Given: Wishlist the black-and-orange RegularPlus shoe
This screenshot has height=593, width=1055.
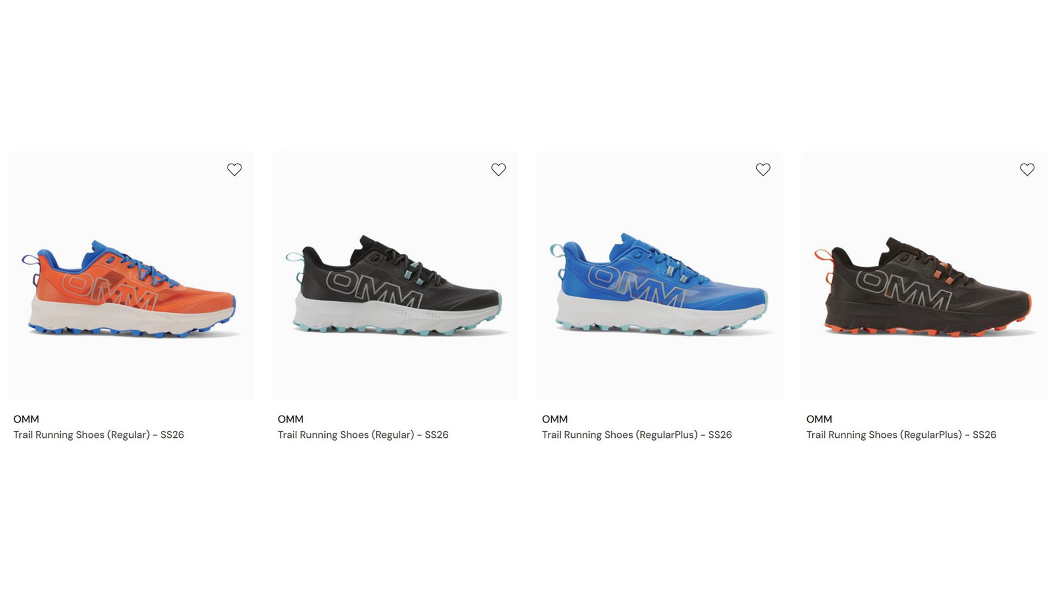Looking at the screenshot, I should click(1027, 169).
